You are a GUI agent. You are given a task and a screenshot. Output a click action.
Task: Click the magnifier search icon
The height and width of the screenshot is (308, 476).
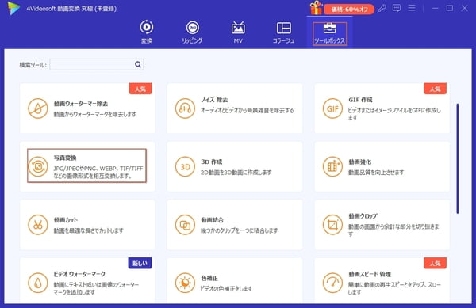[138, 64]
